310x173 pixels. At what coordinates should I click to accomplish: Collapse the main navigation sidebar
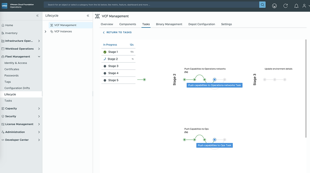(37, 15)
